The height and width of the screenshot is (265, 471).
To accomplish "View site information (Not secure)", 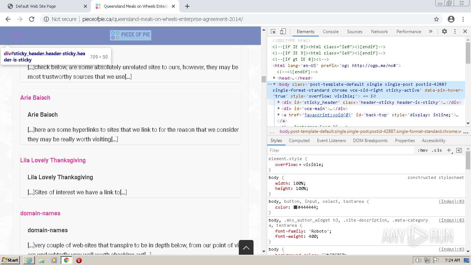I will point(60,19).
